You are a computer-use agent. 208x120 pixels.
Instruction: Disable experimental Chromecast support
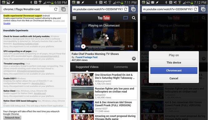[x=7, y=23]
